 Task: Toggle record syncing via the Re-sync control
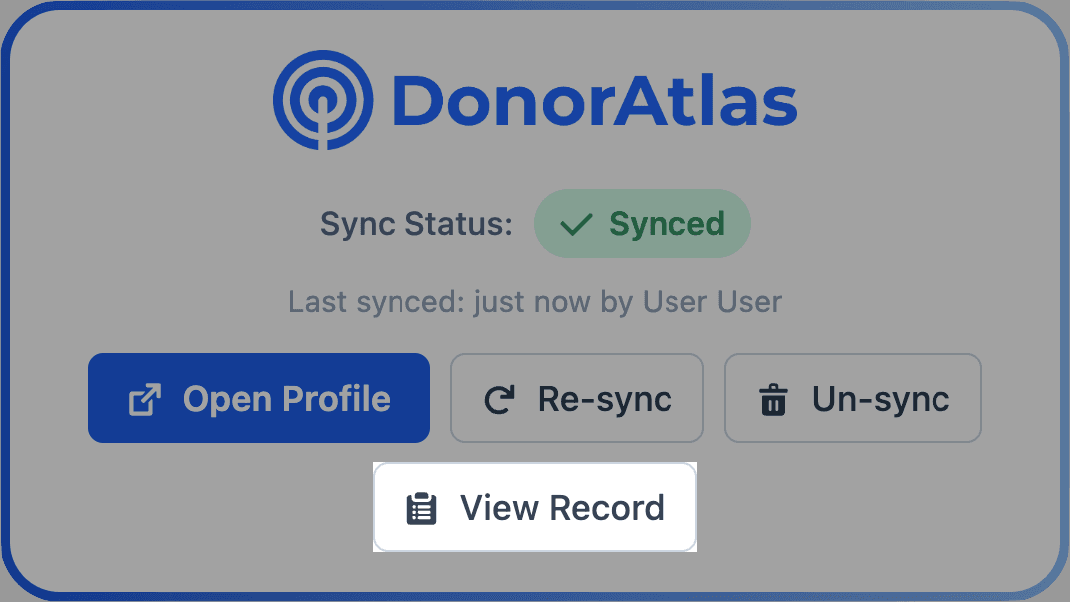[x=577, y=398]
